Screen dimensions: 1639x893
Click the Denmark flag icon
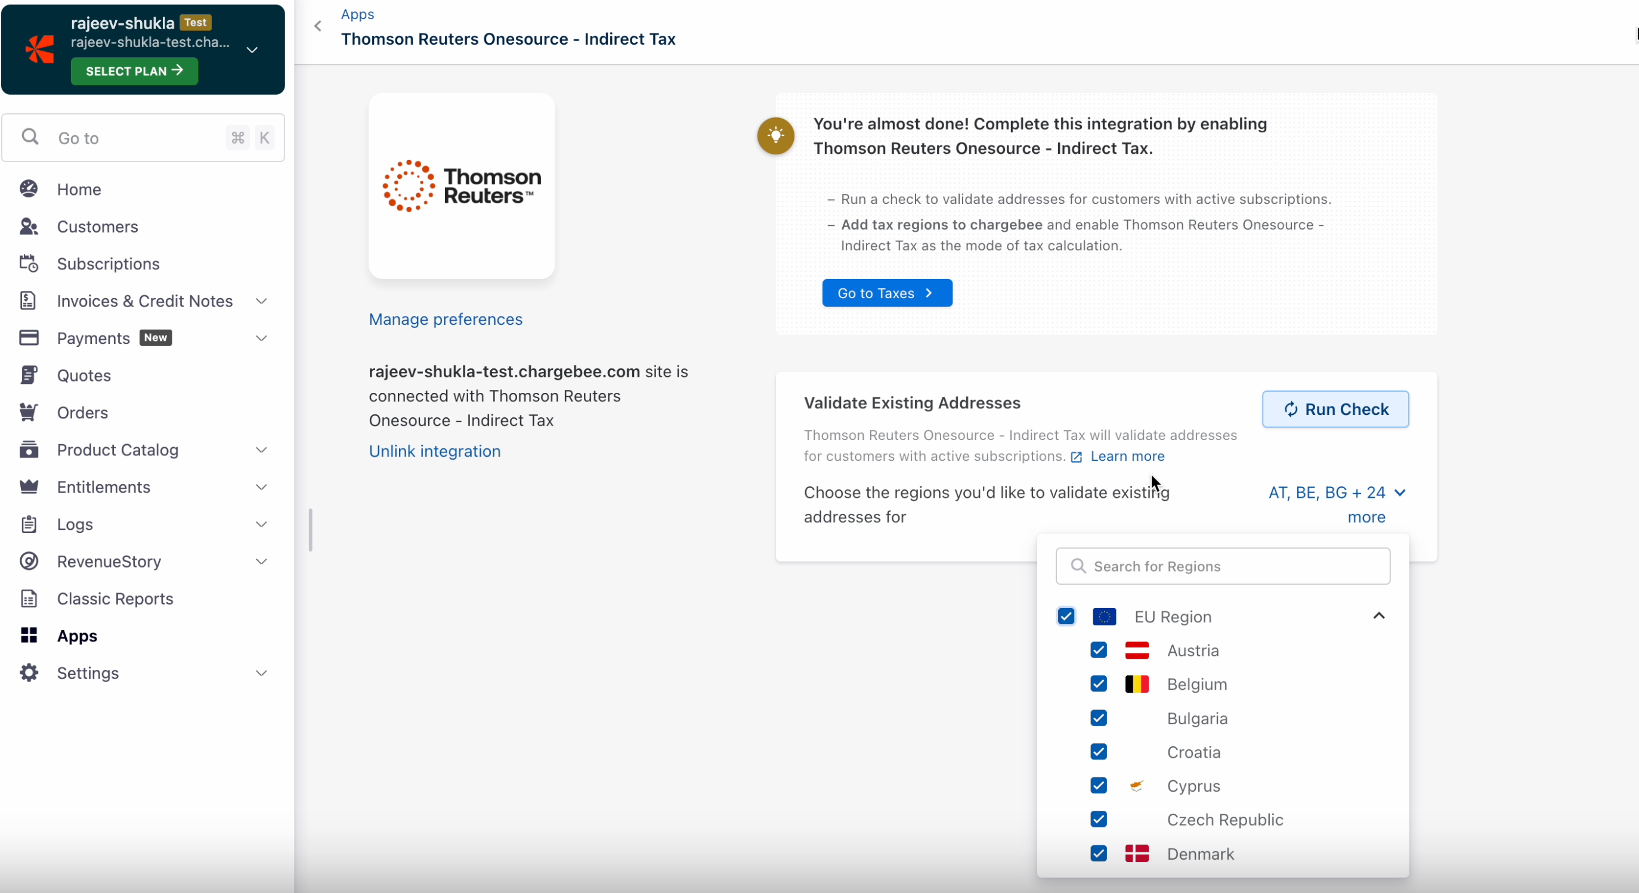tap(1137, 854)
